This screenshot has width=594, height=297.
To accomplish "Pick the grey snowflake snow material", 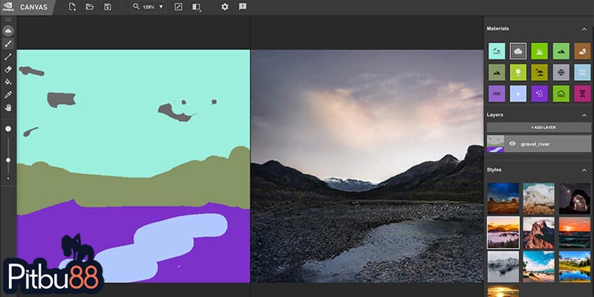I will pyautogui.click(x=561, y=72).
